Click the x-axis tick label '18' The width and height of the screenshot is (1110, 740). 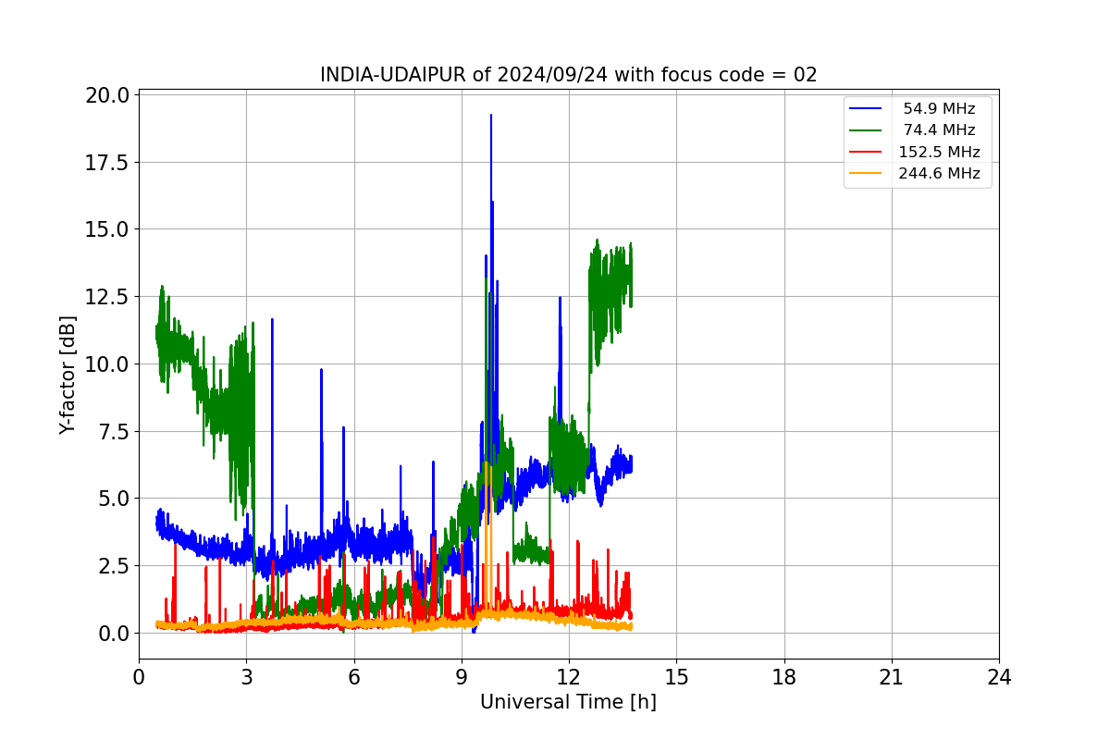point(784,677)
